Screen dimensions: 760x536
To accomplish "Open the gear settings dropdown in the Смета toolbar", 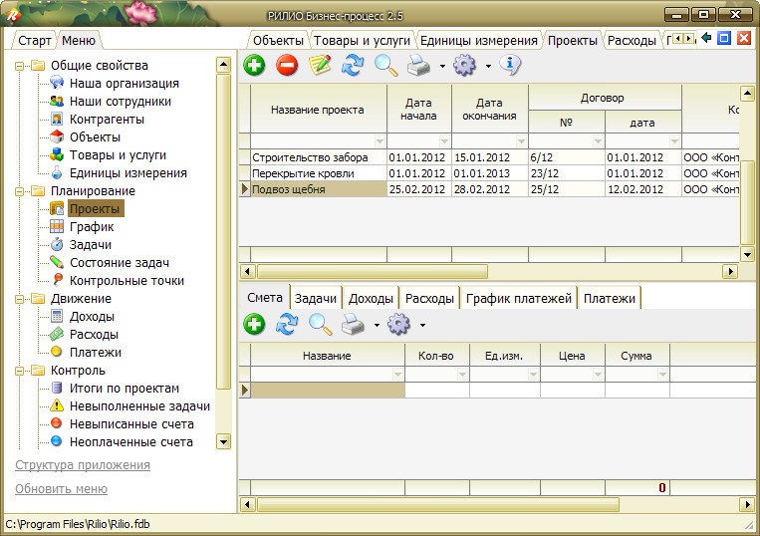I will point(422,325).
